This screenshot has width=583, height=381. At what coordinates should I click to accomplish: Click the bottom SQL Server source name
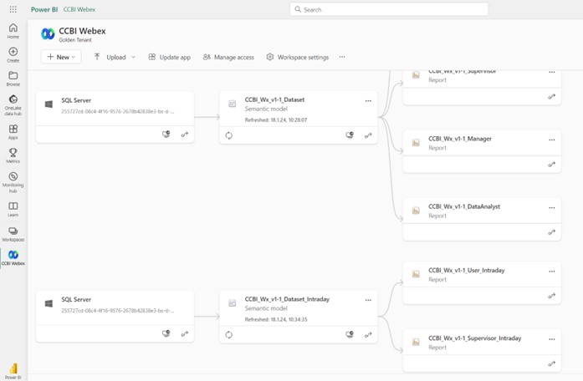(x=76, y=299)
